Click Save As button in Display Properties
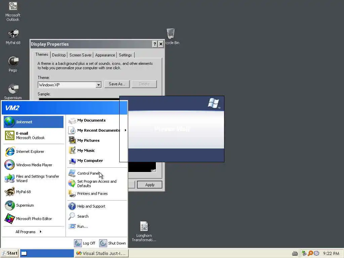344x258 pixels. [x=117, y=84]
